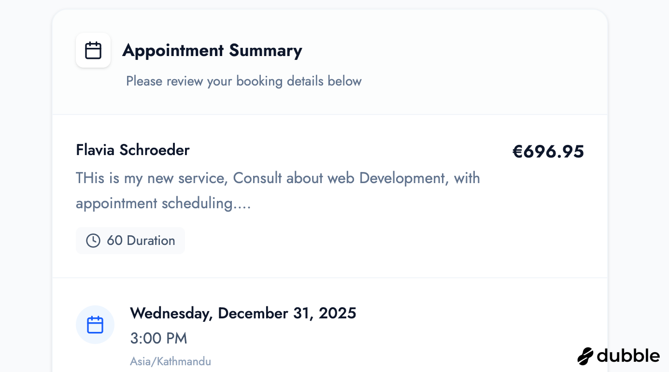
Task: Click the service description about web Development
Action: click(278, 178)
